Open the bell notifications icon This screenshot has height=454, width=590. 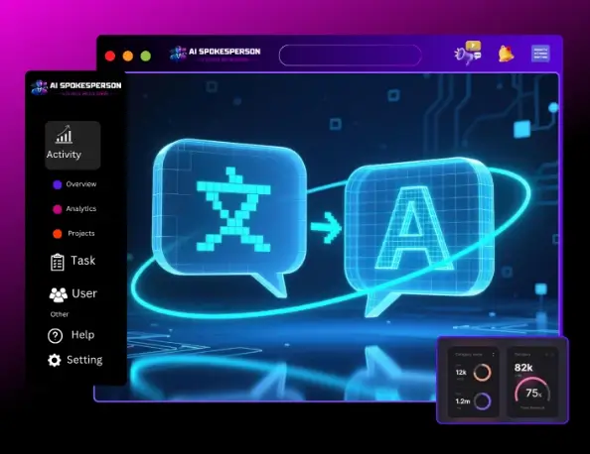(507, 54)
